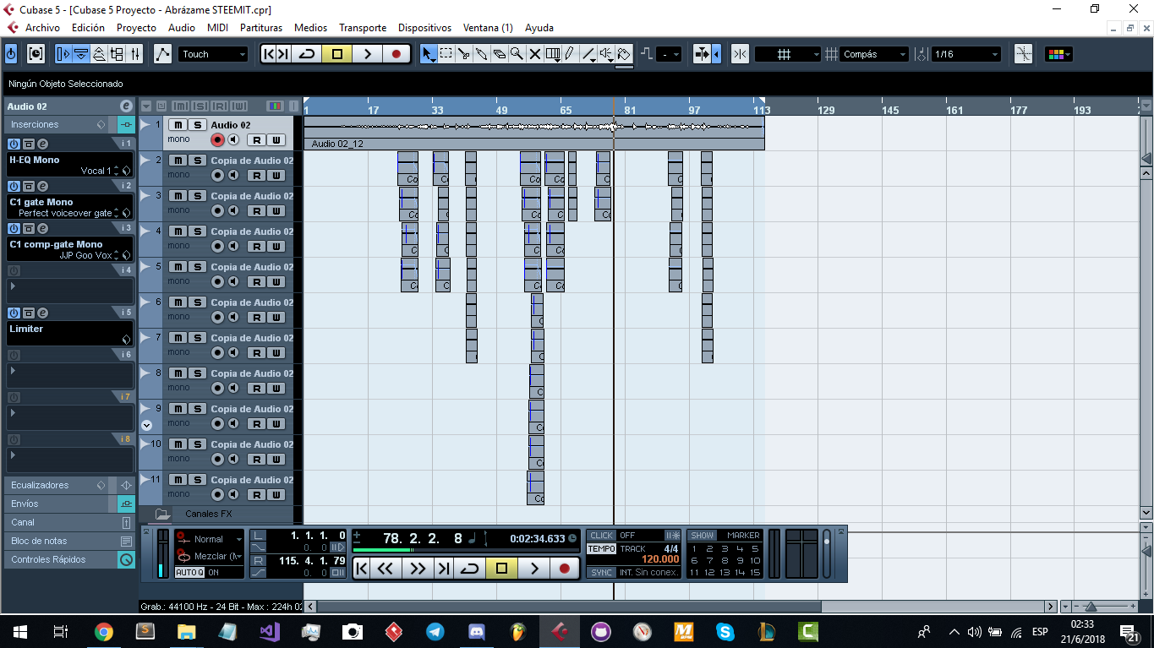This screenshot has width=1154, height=648.
Task: Select the Mute X tool
Action: coord(535,54)
